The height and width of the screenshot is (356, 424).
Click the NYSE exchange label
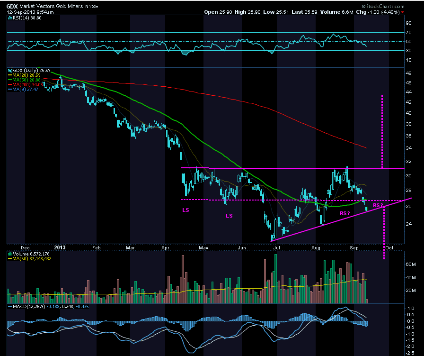pyautogui.click(x=92, y=6)
